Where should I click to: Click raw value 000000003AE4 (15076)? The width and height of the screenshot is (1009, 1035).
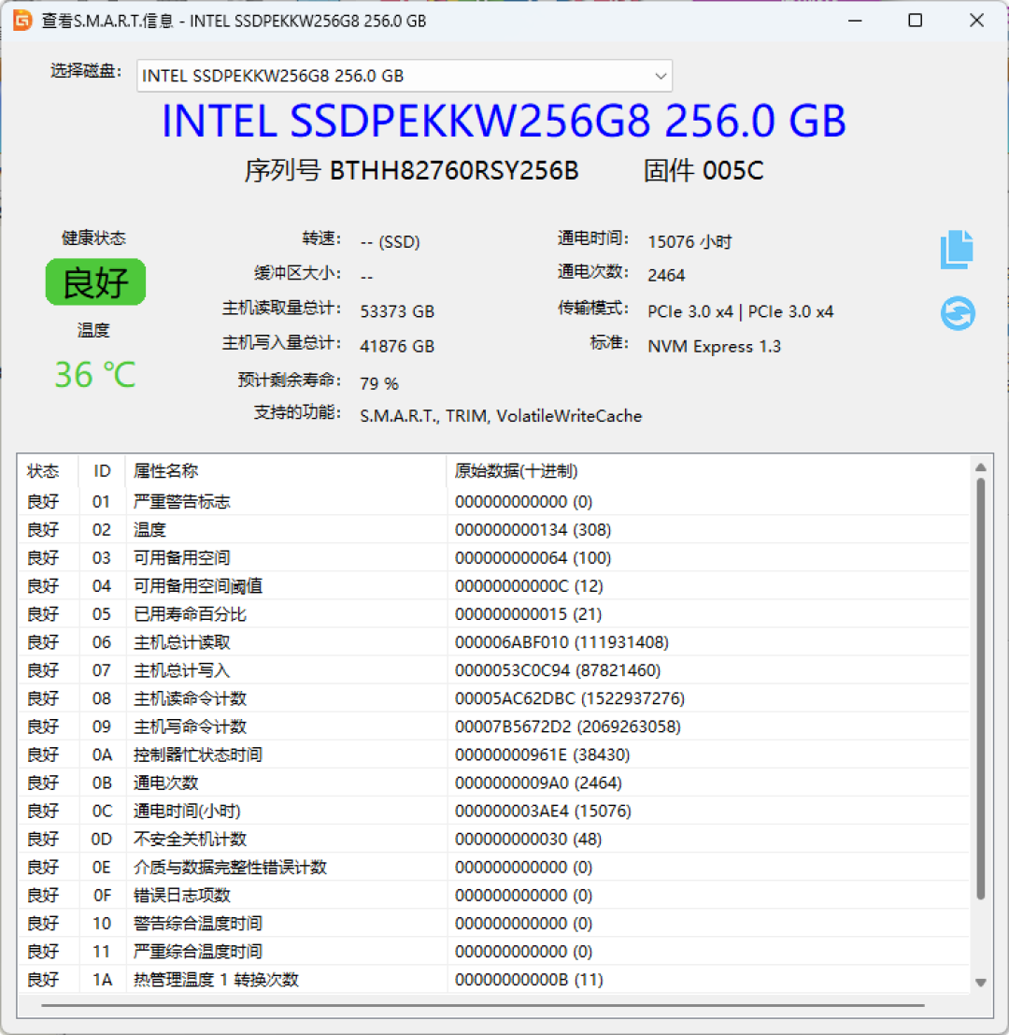click(543, 812)
